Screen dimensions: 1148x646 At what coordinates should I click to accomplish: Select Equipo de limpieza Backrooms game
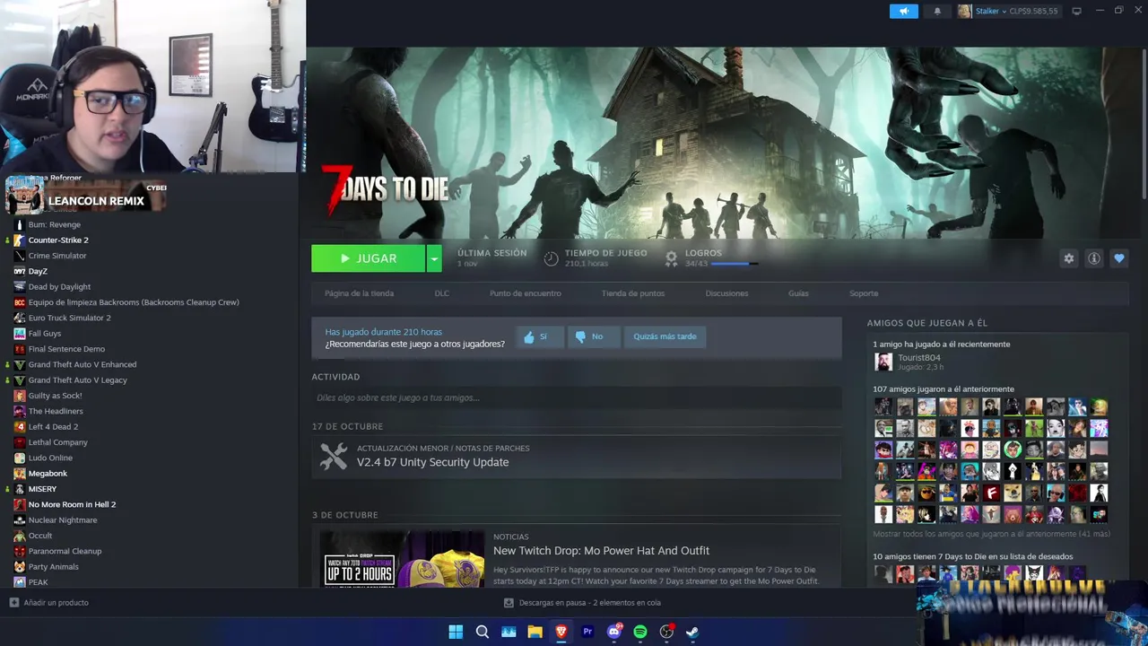coord(134,302)
